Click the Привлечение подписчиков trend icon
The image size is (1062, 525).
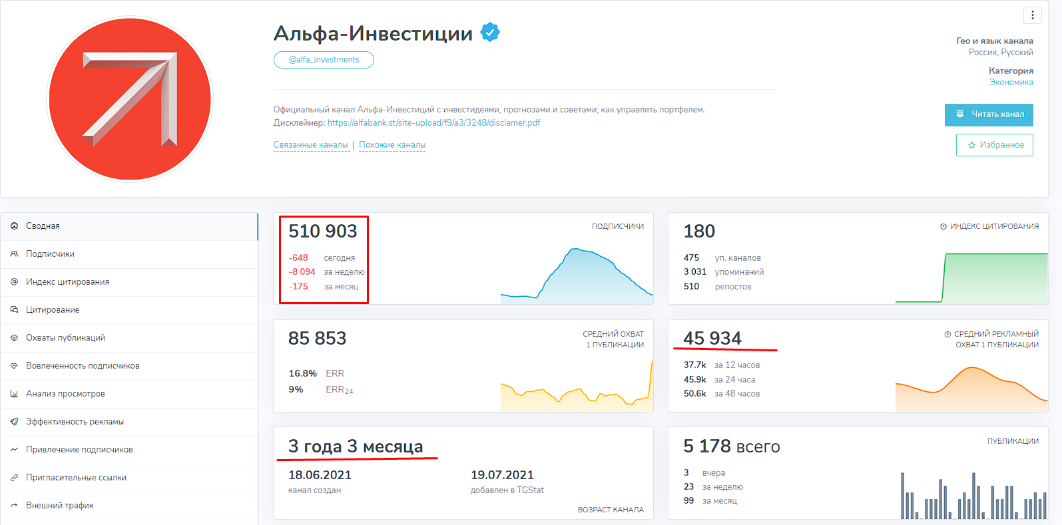pos(14,450)
